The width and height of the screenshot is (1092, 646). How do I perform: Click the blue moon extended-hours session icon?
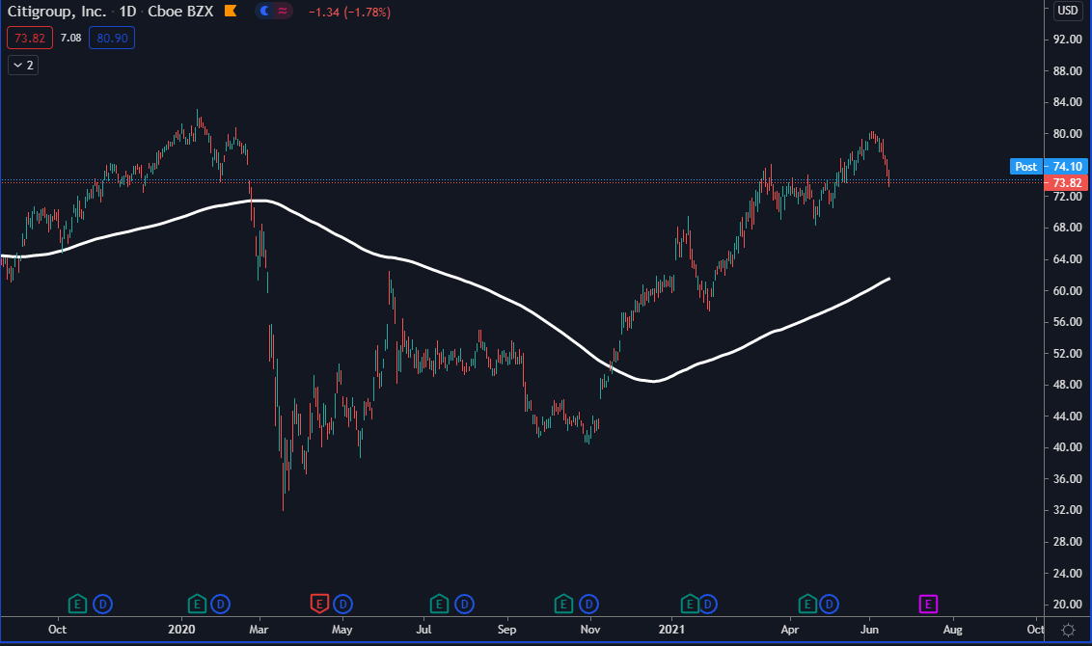coord(264,12)
